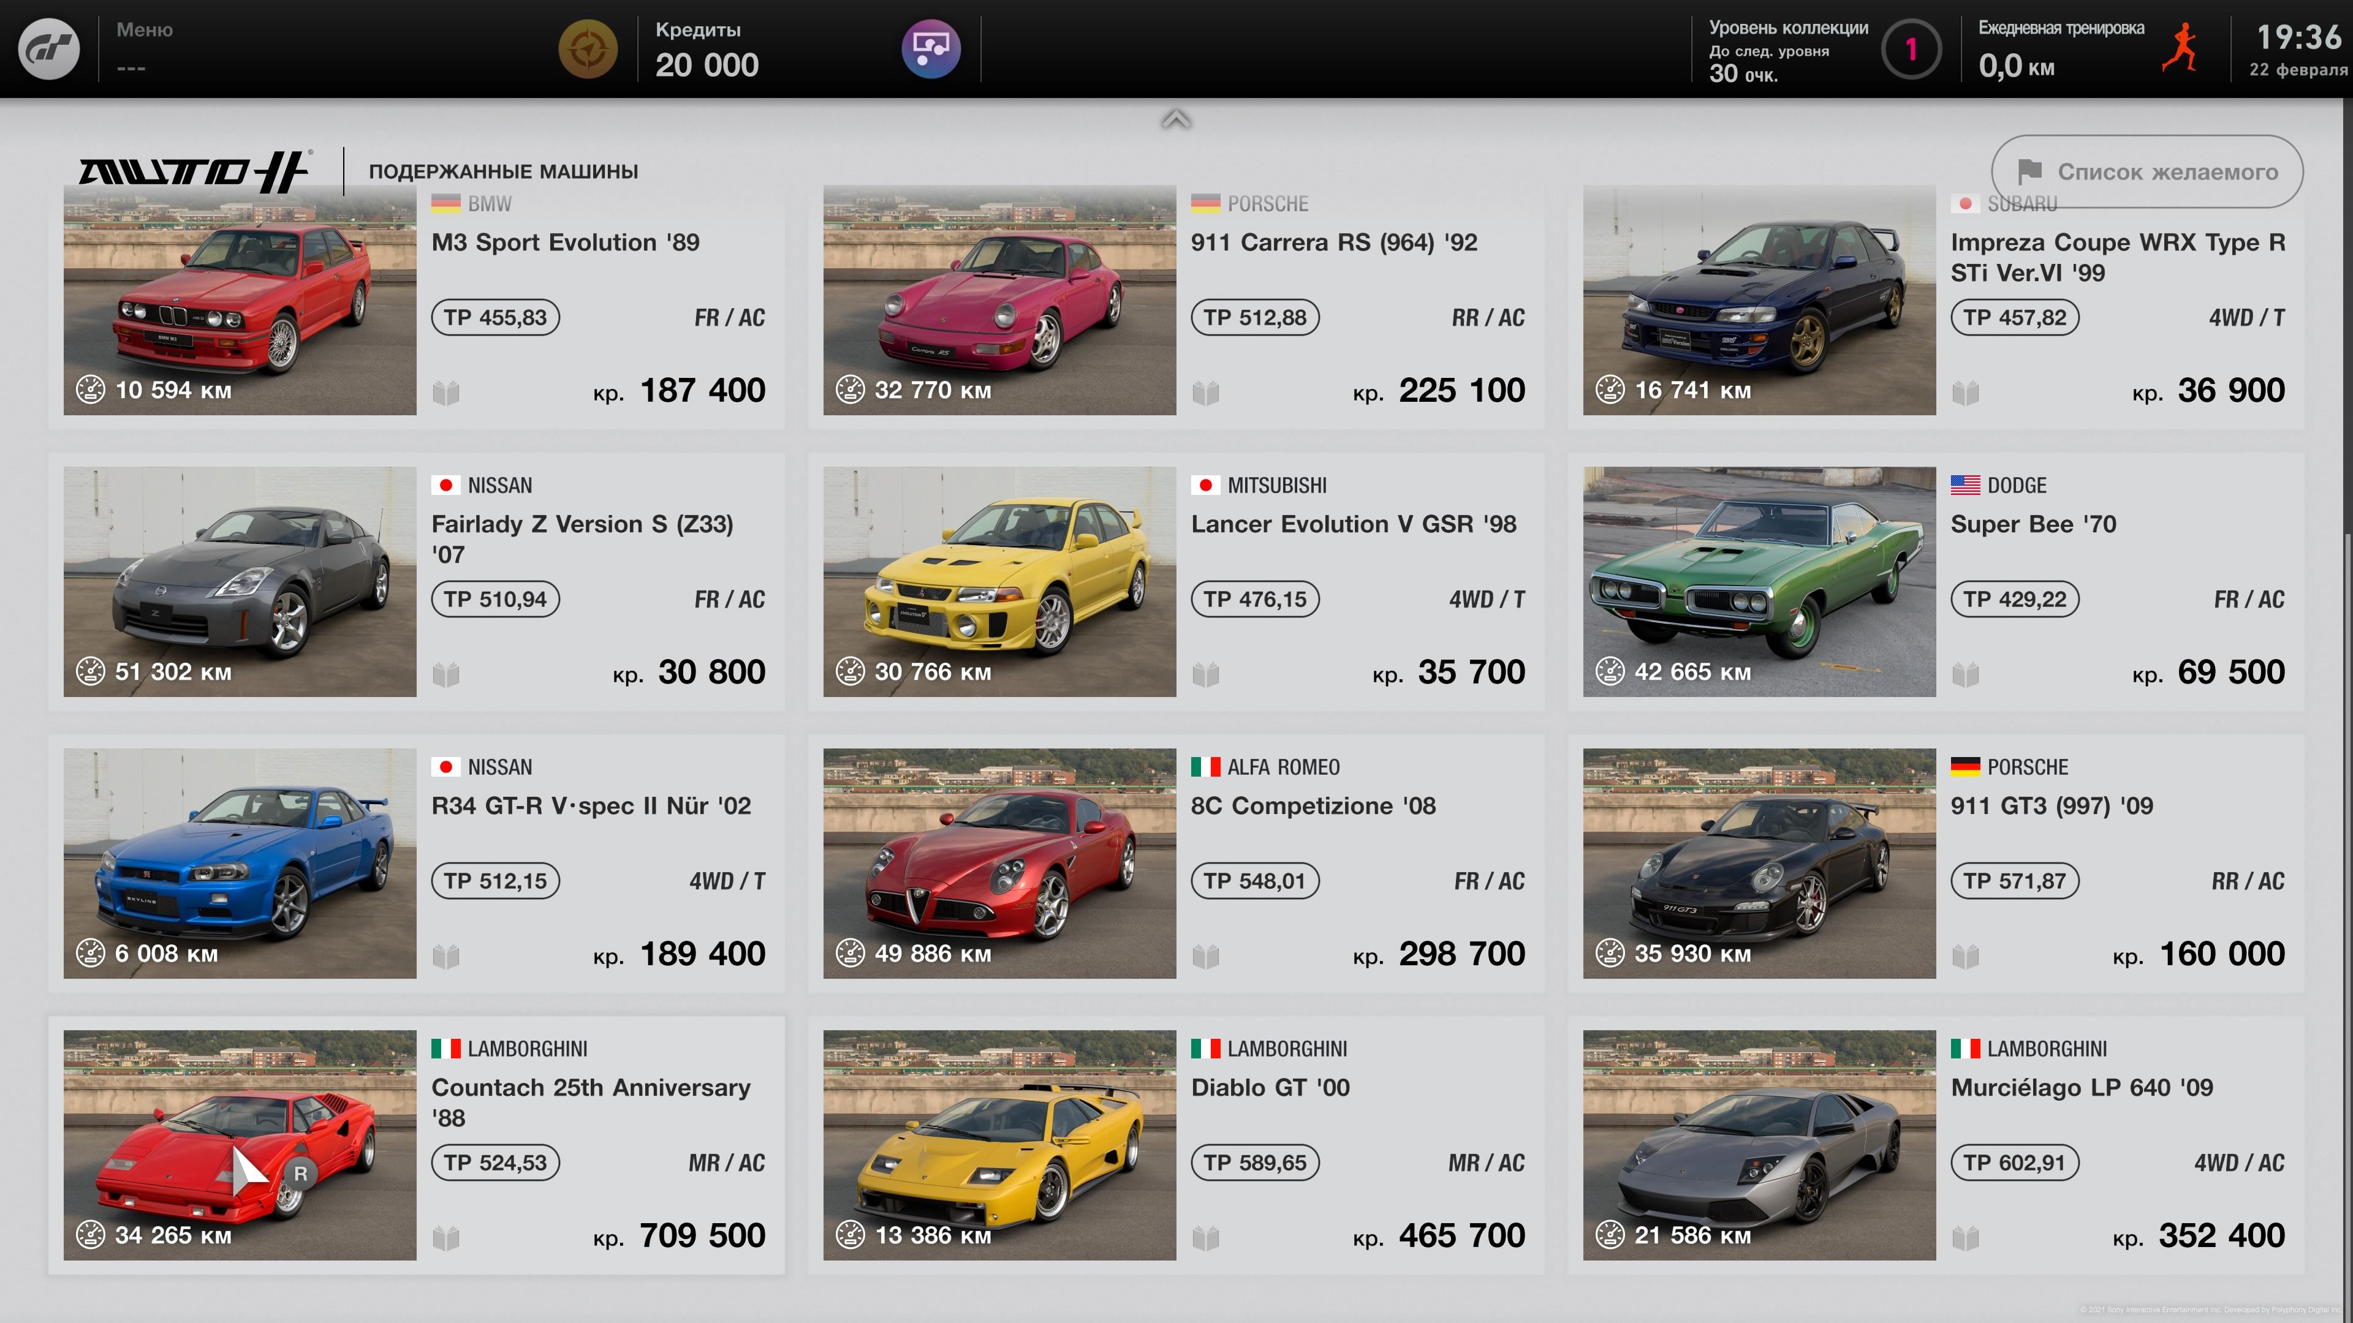The height and width of the screenshot is (1323, 2353).
Task: Click odometer icon next to 21 586 км
Action: click(1610, 1234)
